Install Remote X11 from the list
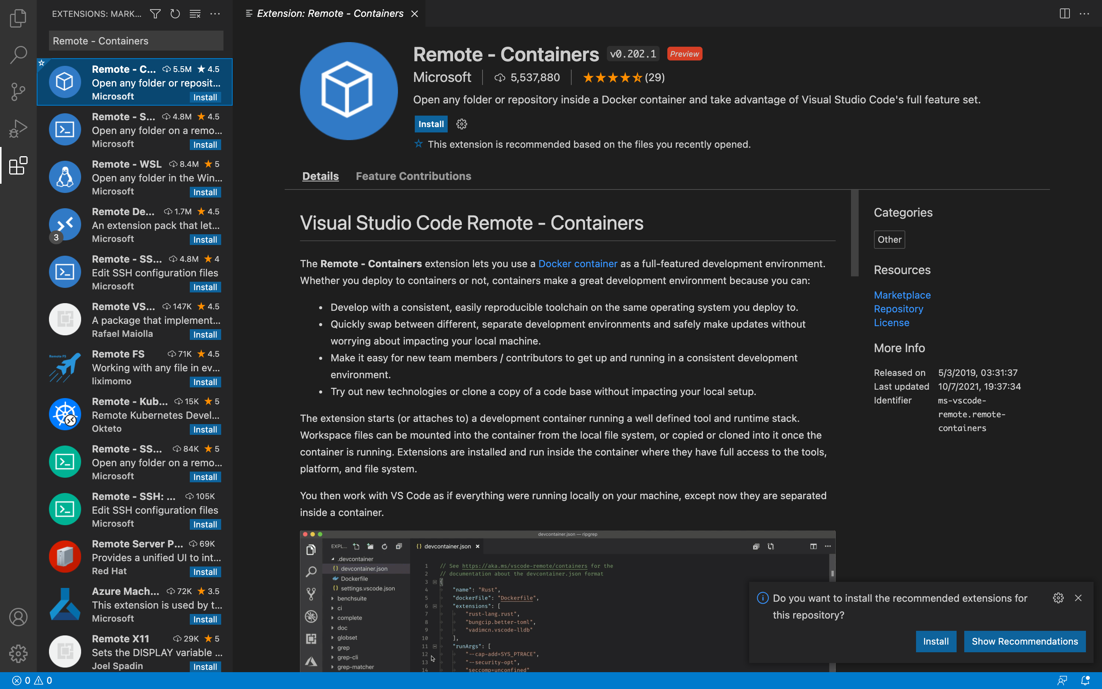 click(205, 667)
